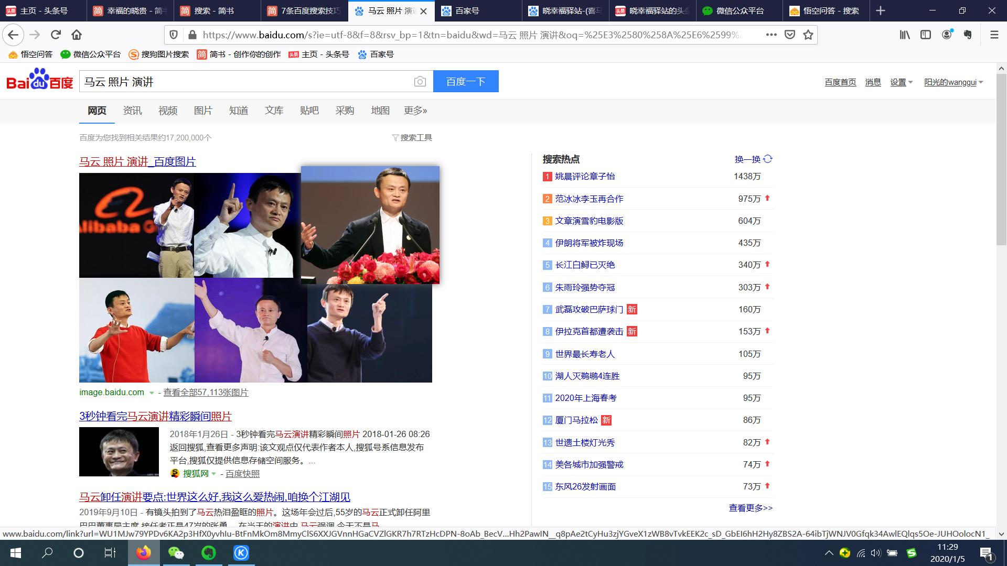Screen dimensions: 1007x566
Task: Open Windows notification center
Action: 986,553
